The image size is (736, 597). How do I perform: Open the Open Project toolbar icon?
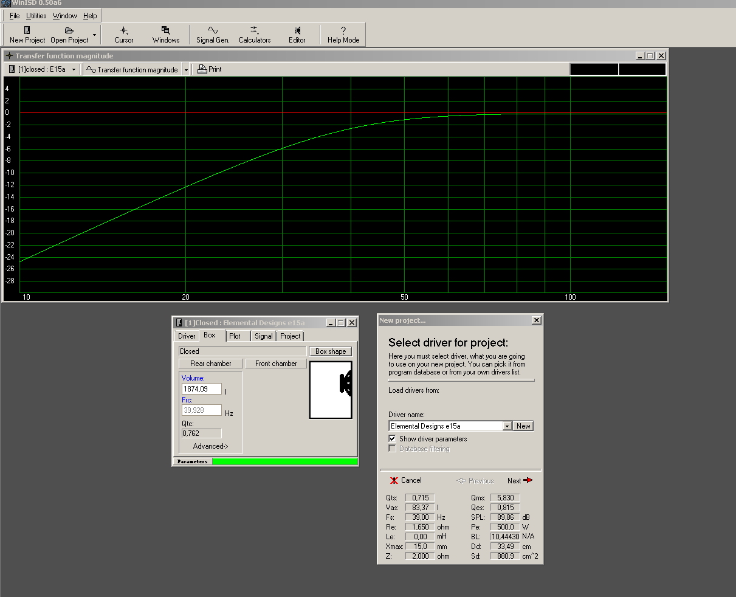click(x=69, y=35)
